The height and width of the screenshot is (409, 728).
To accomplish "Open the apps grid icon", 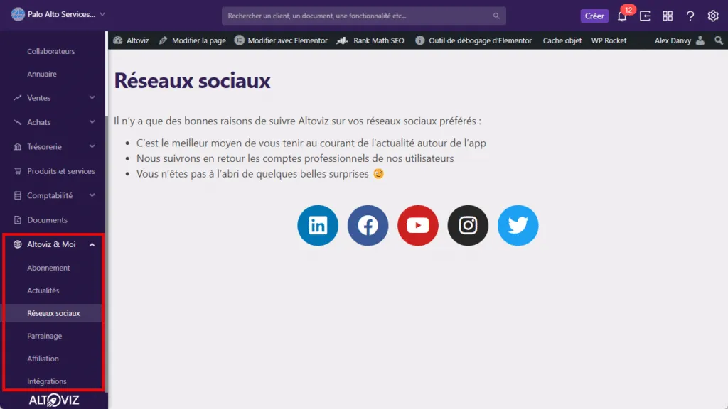I will point(668,16).
